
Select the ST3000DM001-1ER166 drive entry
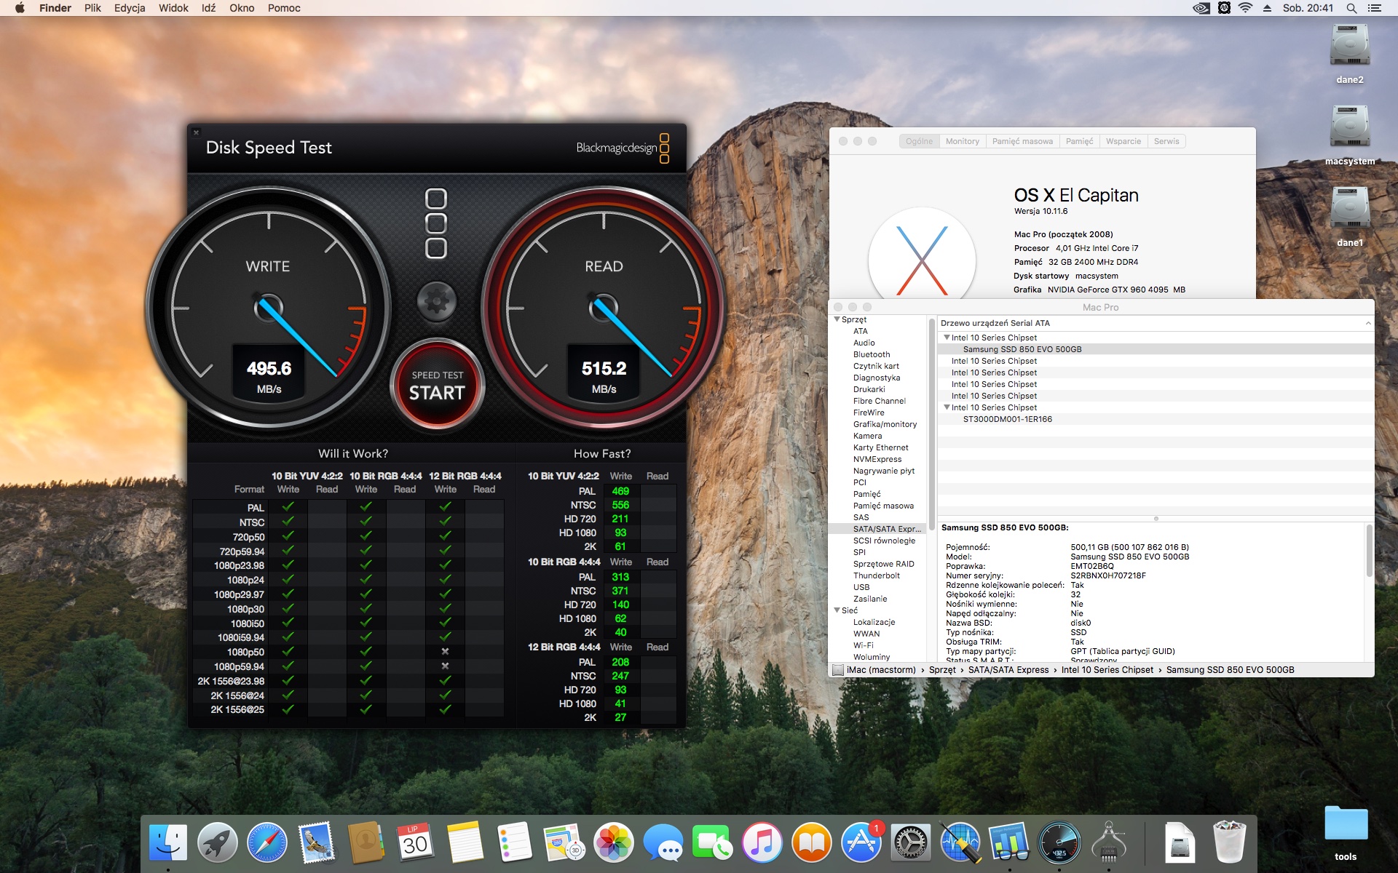click(1007, 419)
